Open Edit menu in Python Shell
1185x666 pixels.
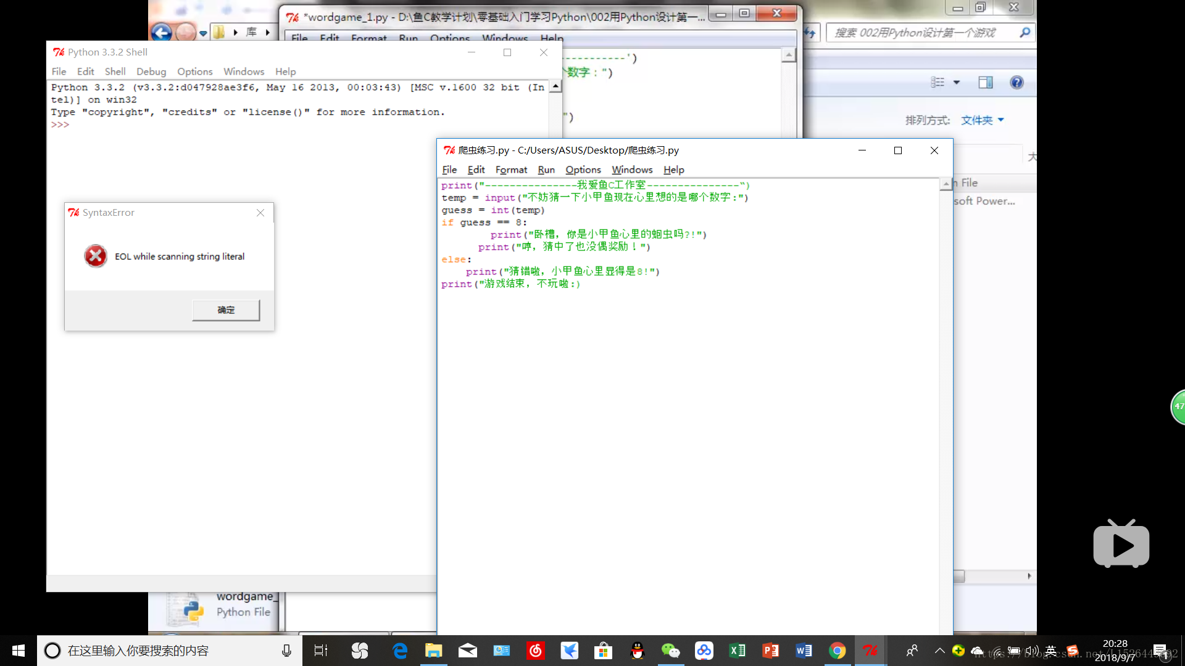(x=85, y=72)
